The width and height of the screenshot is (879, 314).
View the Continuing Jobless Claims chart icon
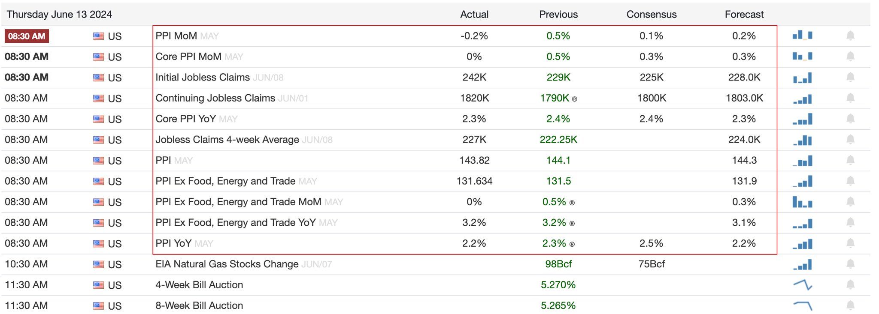pos(802,99)
